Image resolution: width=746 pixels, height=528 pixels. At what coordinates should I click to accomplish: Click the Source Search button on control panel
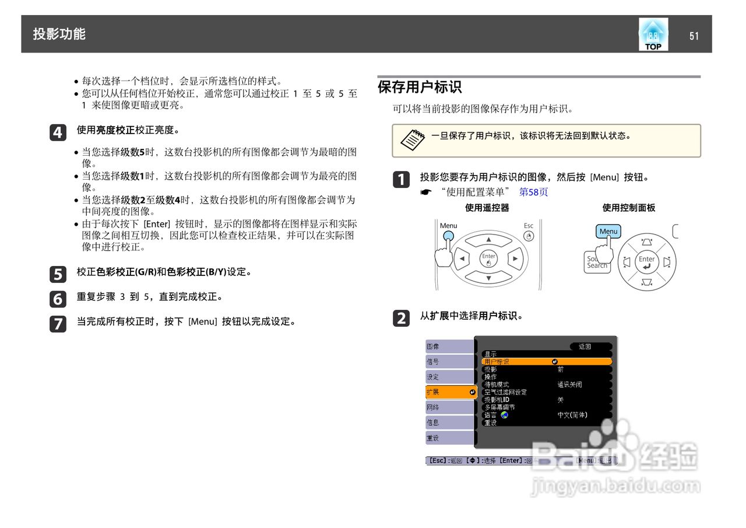[596, 263]
